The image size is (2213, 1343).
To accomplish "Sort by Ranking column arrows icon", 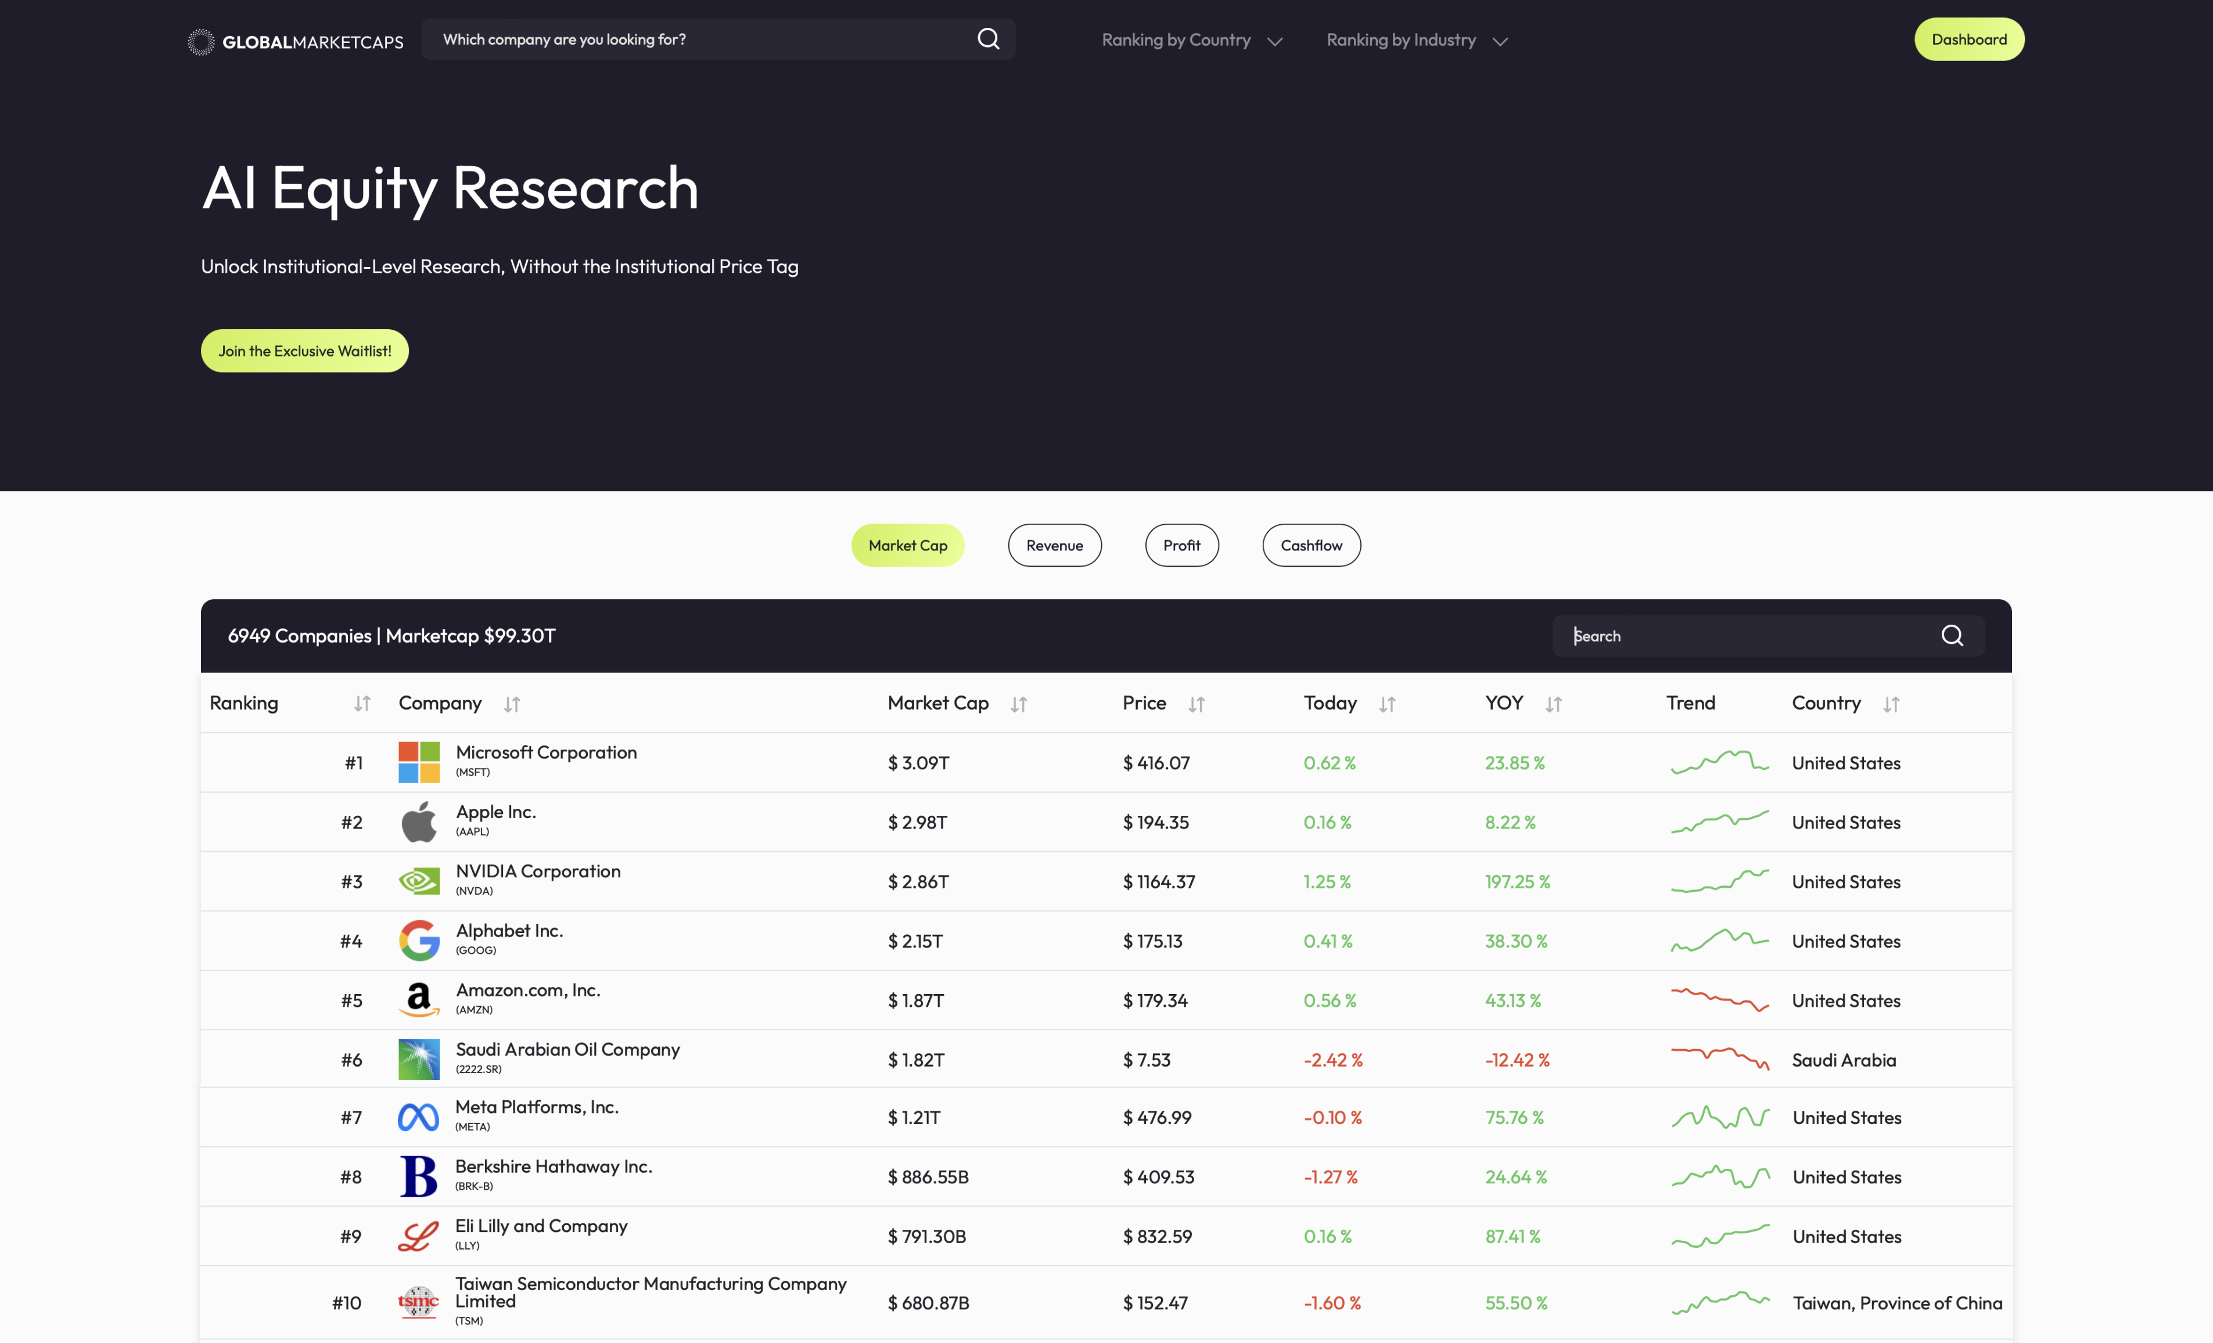I will click(362, 704).
